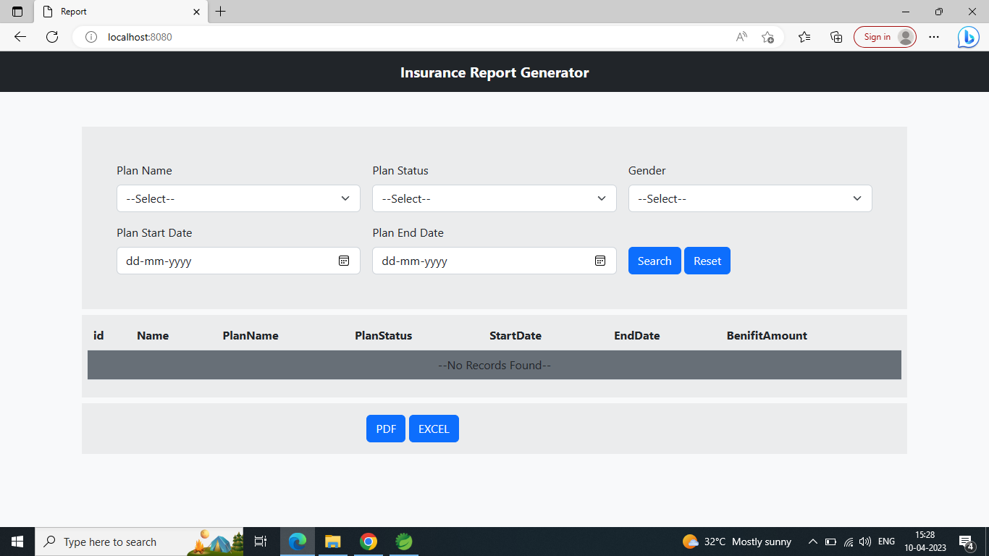Click the browser Back arrow

(x=20, y=37)
